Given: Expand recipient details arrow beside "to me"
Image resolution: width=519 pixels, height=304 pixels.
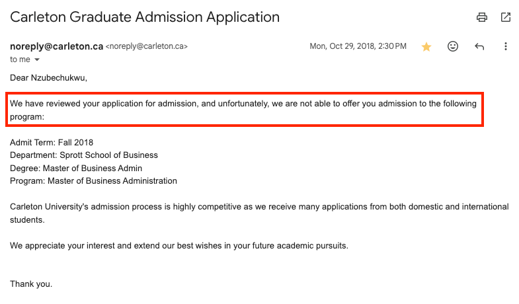Looking at the screenshot, I should tap(37, 59).
